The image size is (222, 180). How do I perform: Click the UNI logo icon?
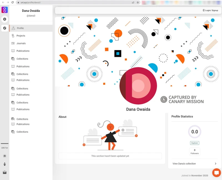(x=4, y=10)
